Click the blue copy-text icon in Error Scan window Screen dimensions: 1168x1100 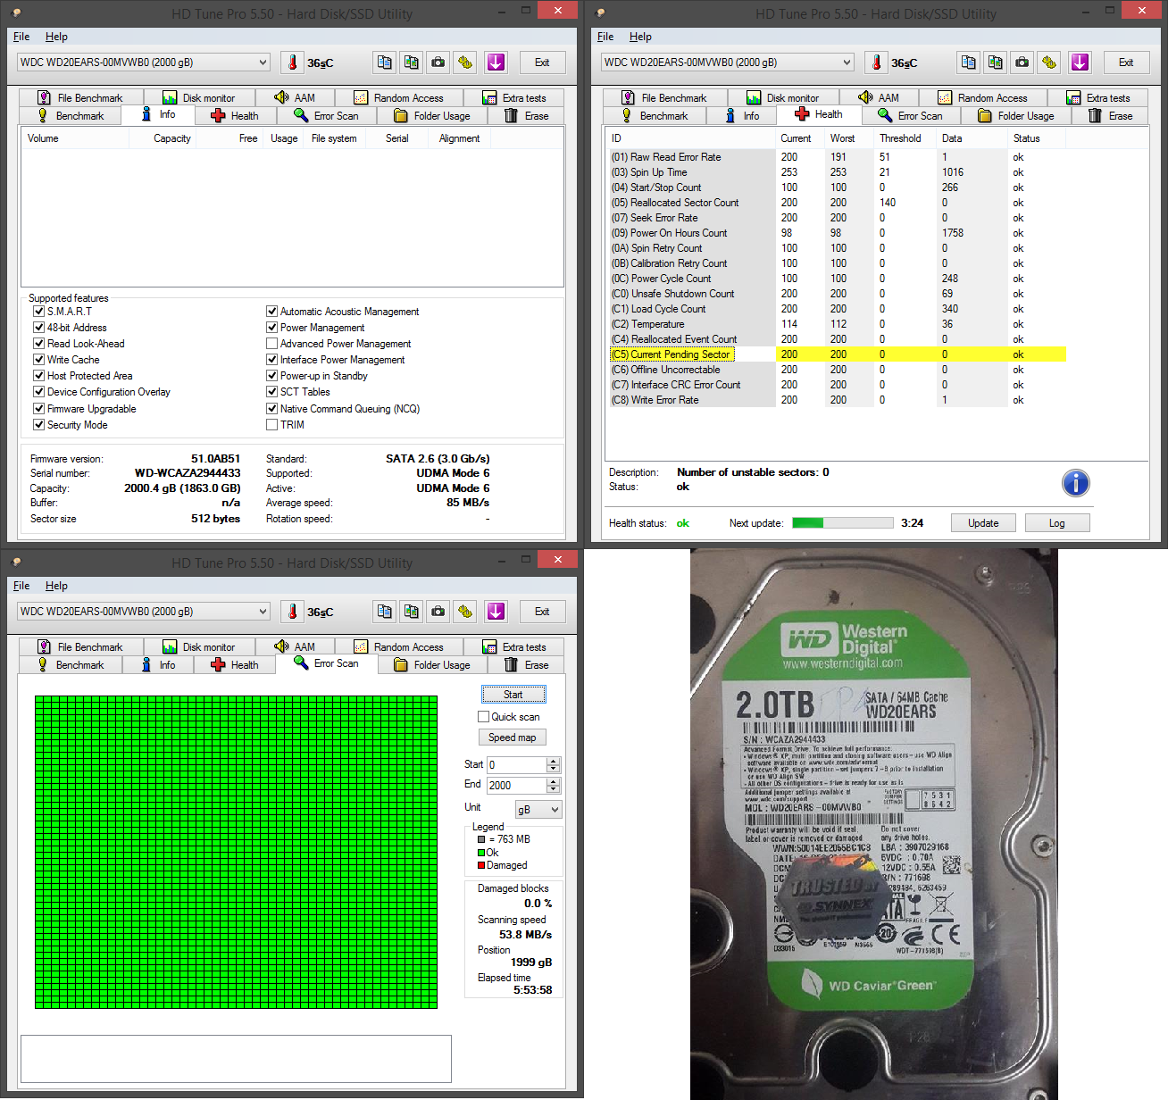(384, 612)
